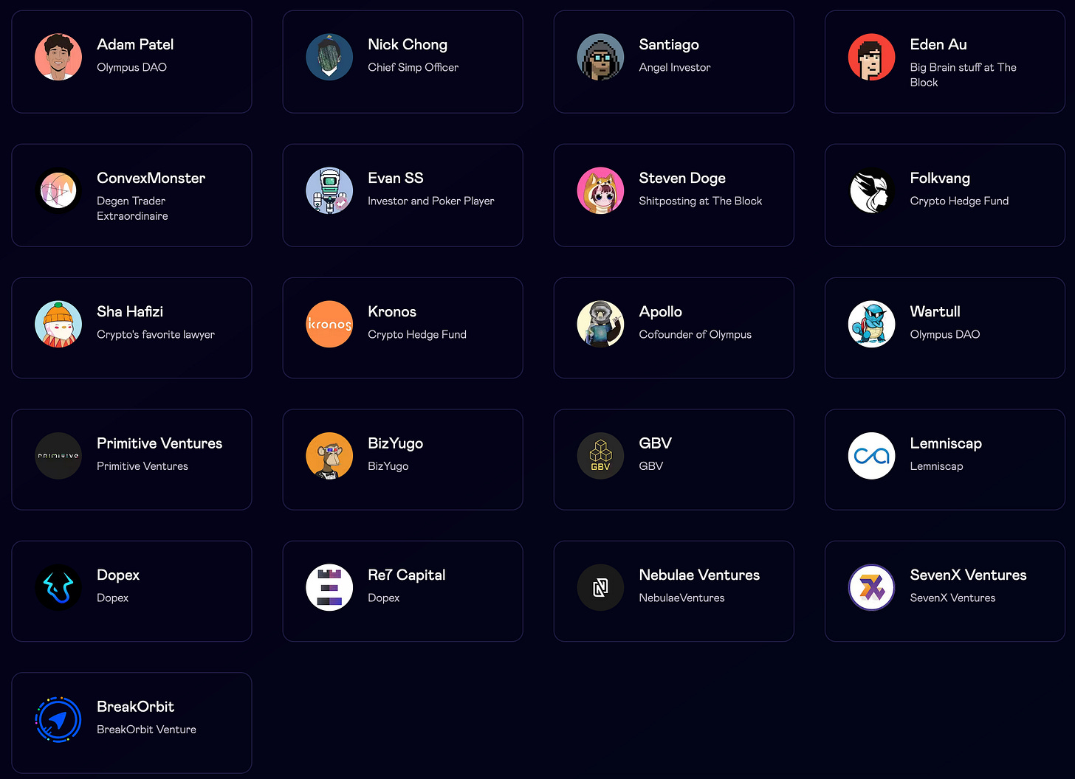Click the Lemniscap title

click(x=946, y=444)
